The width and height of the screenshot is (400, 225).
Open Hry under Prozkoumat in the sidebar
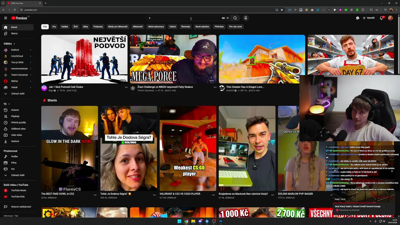tap(17, 169)
